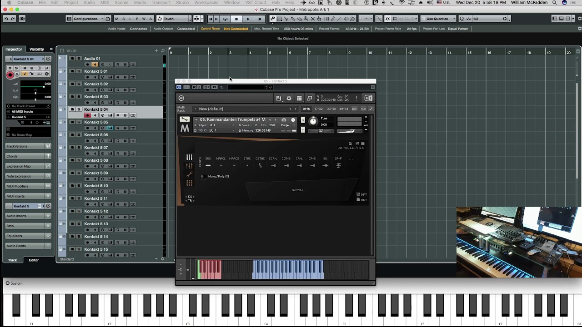Turn the Kontakt Tune knob
Image resolution: width=582 pixels, height=327 pixels.
[x=313, y=121]
